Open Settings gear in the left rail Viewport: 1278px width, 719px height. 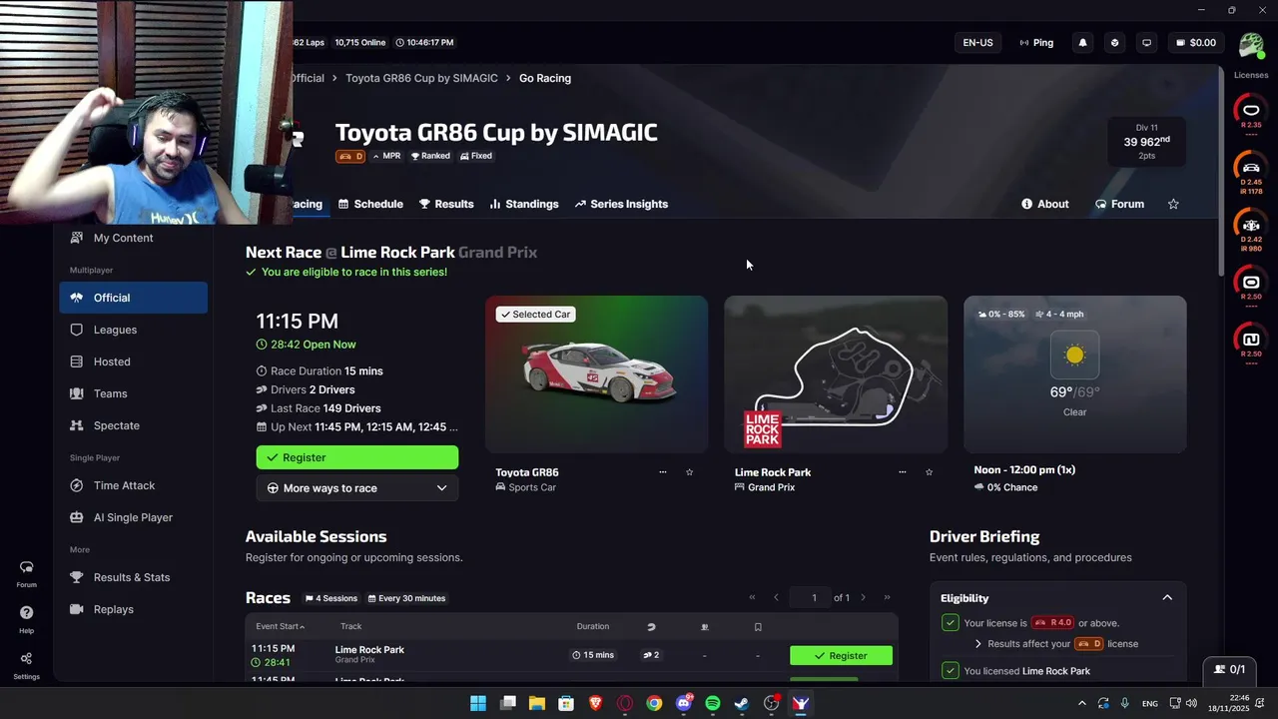26,665
